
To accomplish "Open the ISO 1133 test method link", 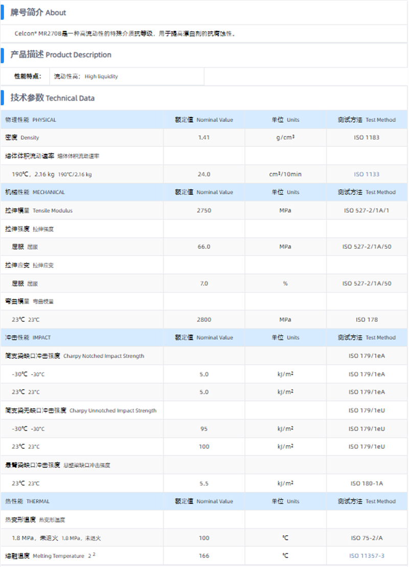I will 367,174.
